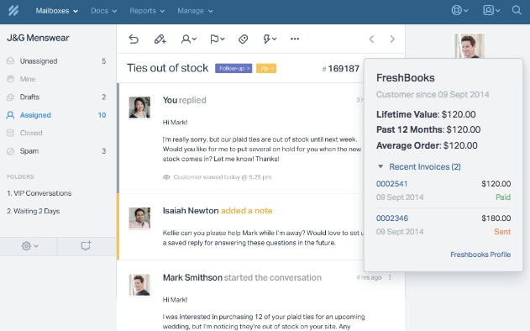The height and width of the screenshot is (331, 530).
Task: Go to next conversation arrow
Action: point(392,39)
